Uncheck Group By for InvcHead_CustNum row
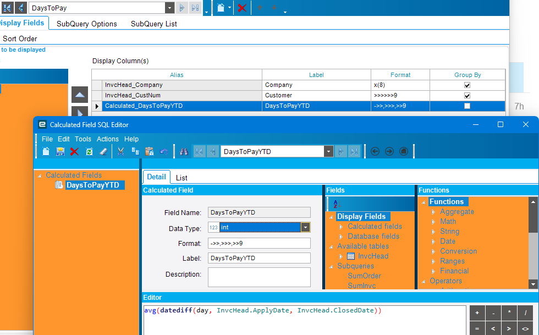The height and width of the screenshot is (335, 539). coord(467,96)
